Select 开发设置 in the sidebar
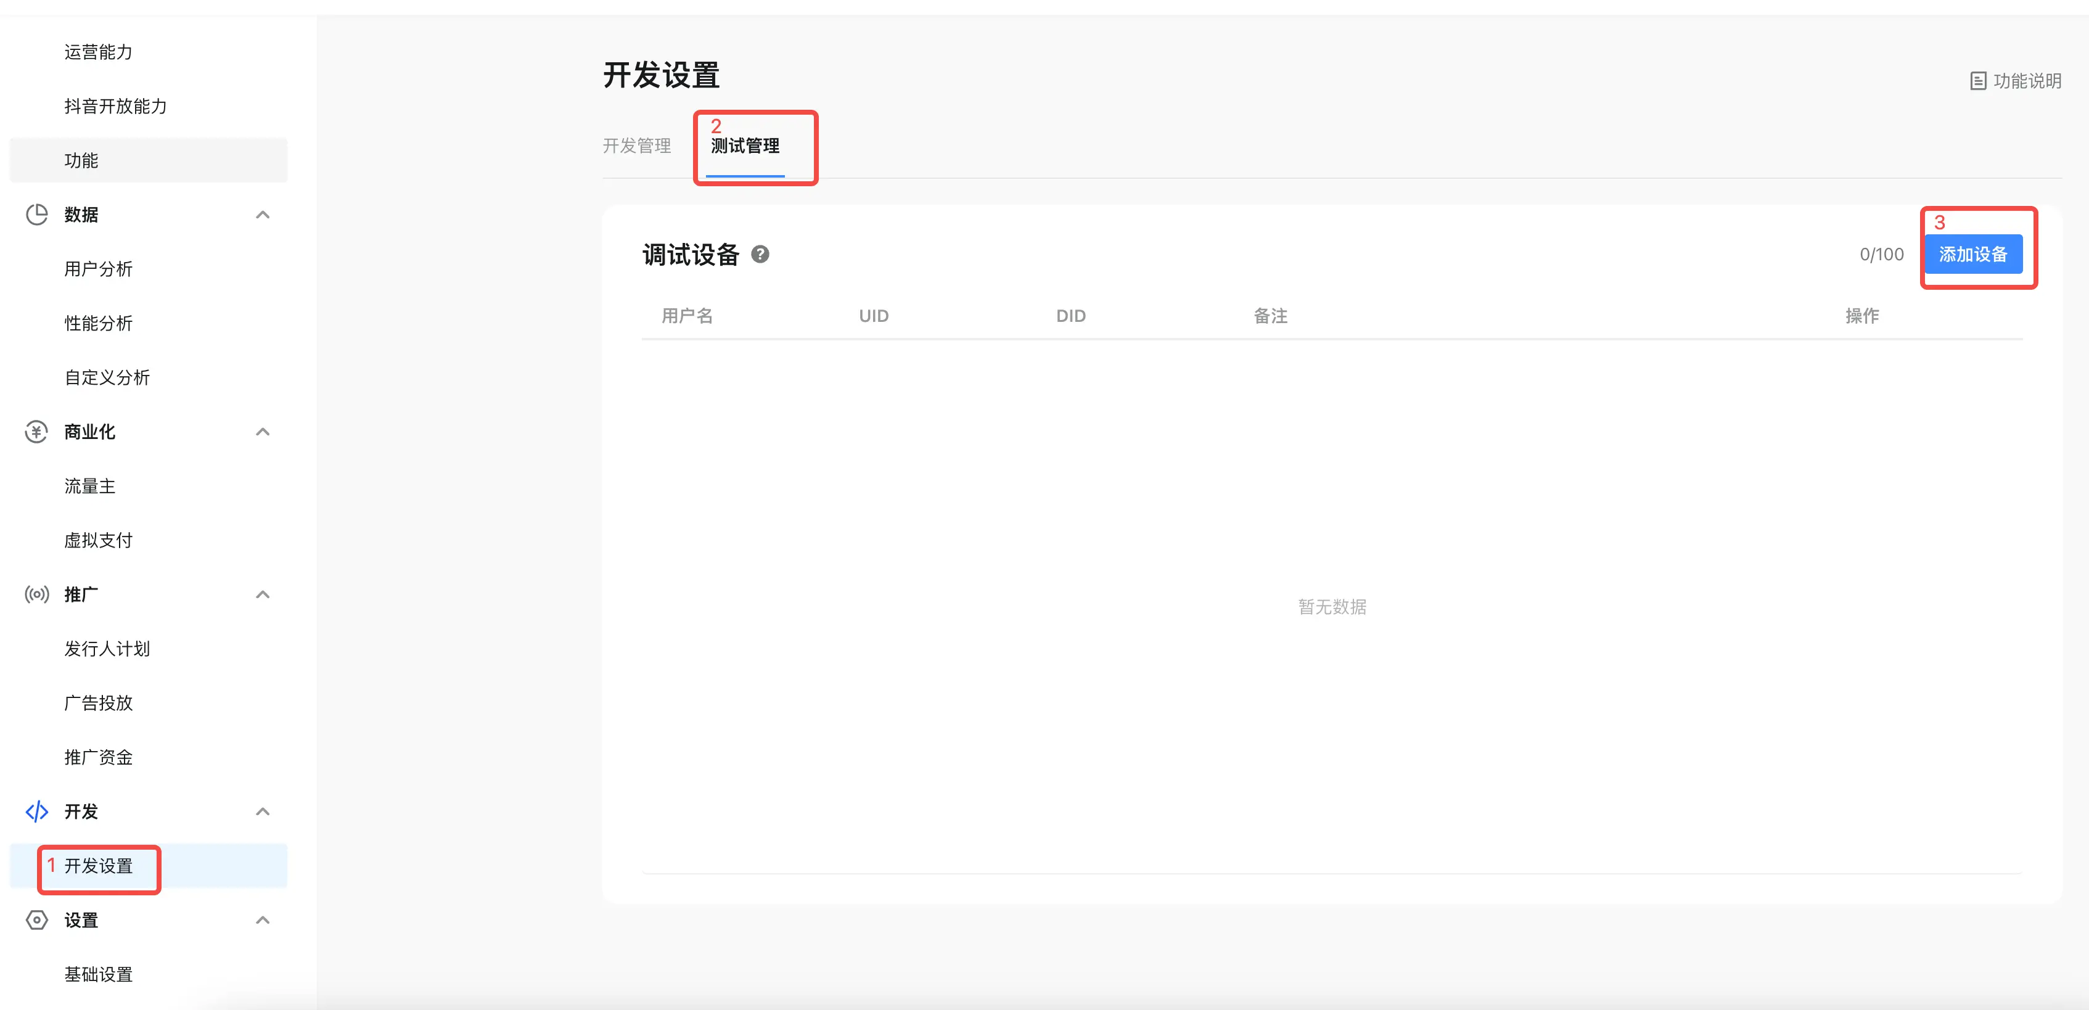Screen dimensions: 2089x1010 coord(149,866)
